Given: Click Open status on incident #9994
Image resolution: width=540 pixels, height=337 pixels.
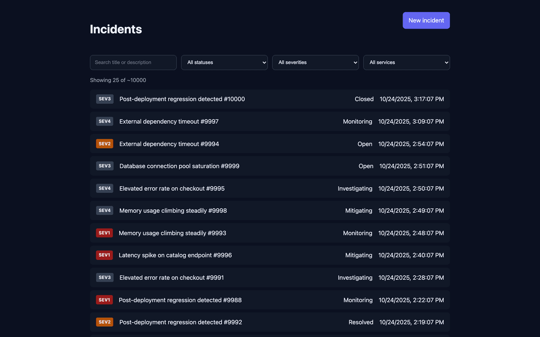Looking at the screenshot, I should coord(365,144).
